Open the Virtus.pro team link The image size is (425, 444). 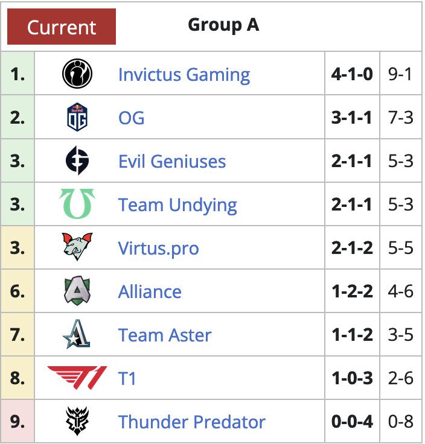click(x=158, y=249)
